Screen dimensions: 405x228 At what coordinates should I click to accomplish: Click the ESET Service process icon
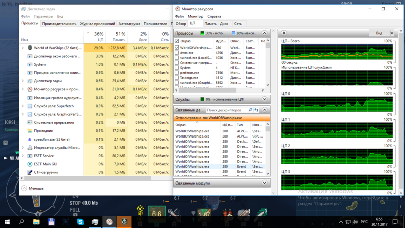coord(30,156)
